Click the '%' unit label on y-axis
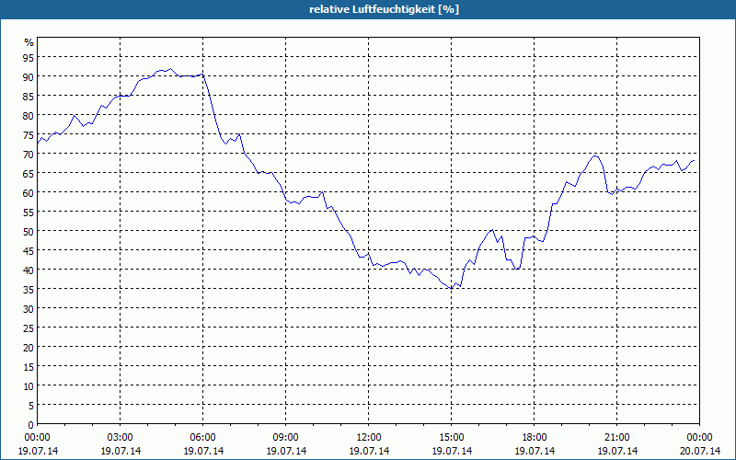The image size is (736, 460). [29, 42]
